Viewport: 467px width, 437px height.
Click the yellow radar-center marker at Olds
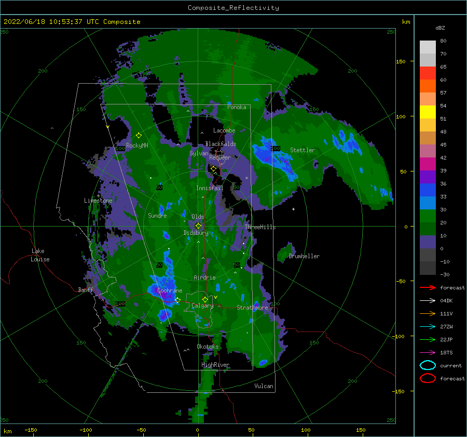[198, 226]
